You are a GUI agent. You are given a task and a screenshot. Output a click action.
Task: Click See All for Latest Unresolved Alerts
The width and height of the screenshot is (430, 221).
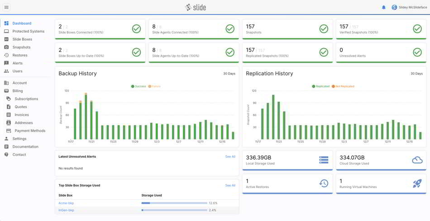pyautogui.click(x=230, y=157)
